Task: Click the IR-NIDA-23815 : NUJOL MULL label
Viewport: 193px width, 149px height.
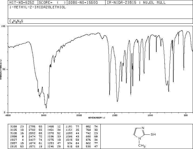Action: pos(136,2)
